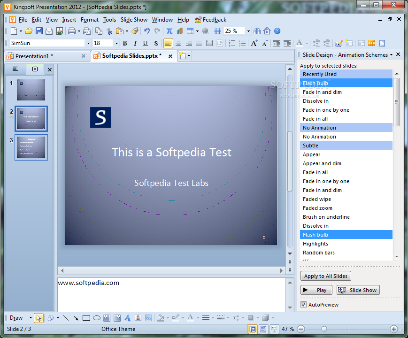The image size is (408, 338).
Task: Open Help via blue question mark icon
Action: (x=277, y=31)
